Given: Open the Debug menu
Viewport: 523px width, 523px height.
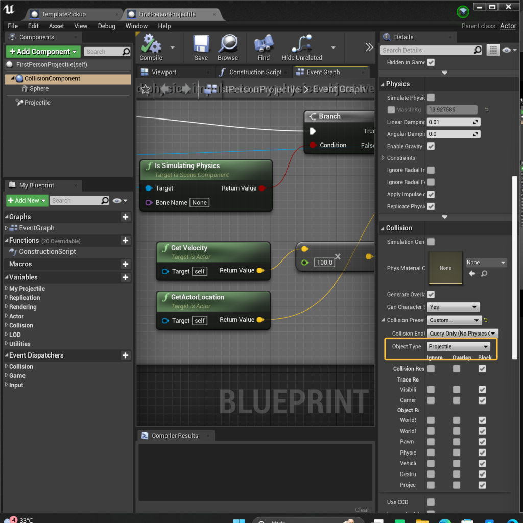Looking at the screenshot, I should (106, 26).
